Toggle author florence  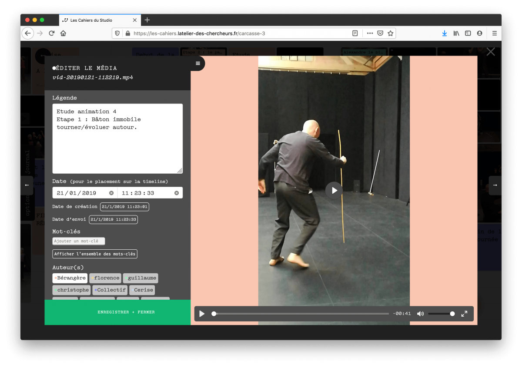coord(105,278)
